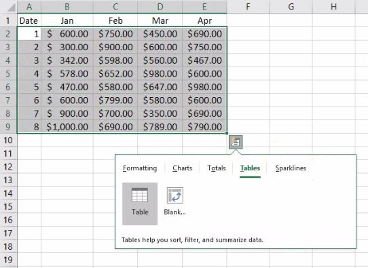Select column A header

tap(29, 7)
